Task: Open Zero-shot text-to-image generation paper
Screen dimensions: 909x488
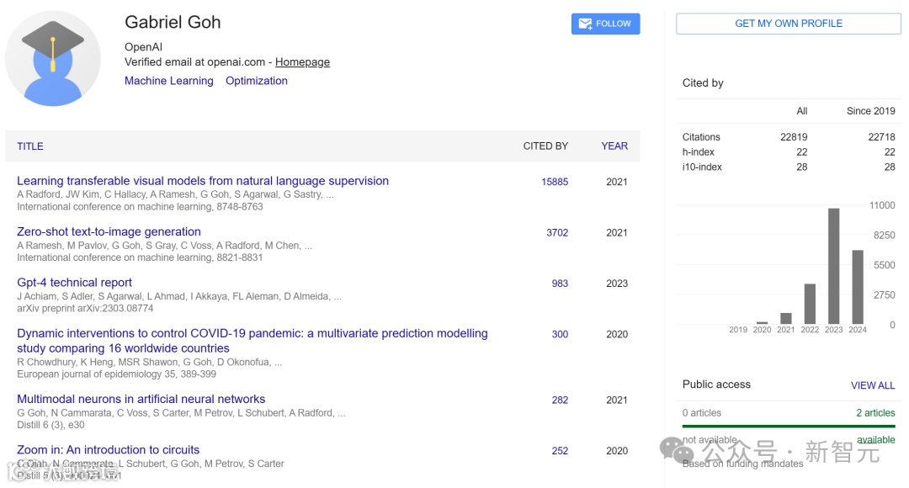Action: (109, 232)
